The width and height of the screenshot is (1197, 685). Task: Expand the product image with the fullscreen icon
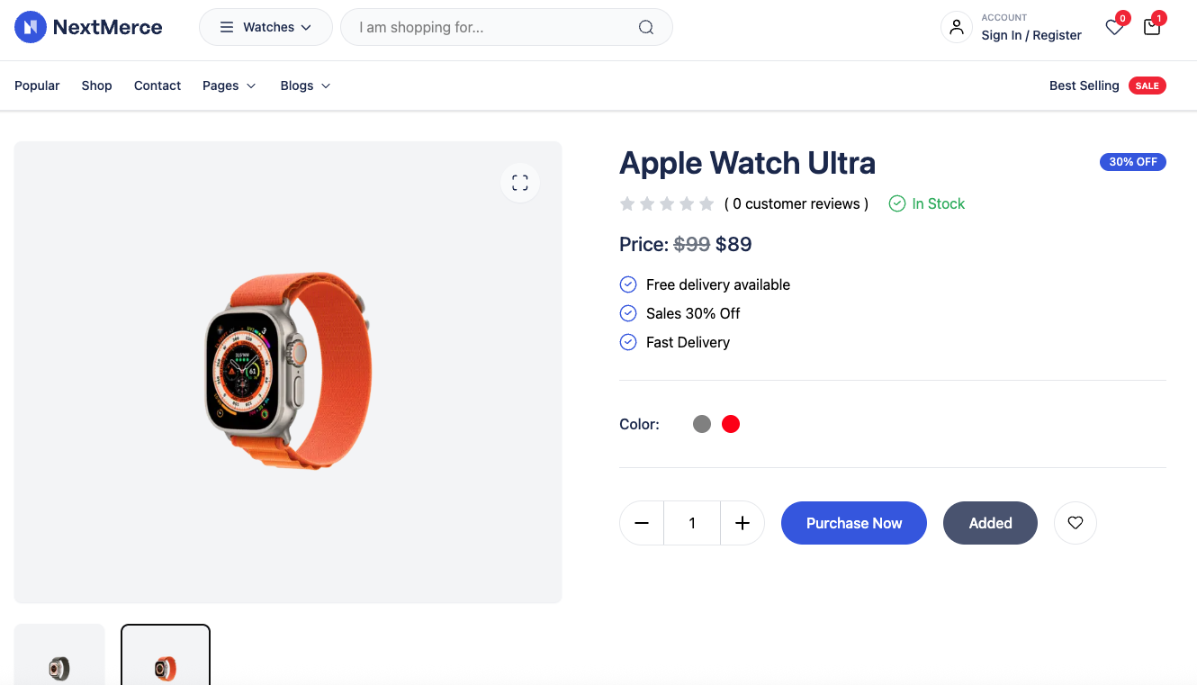tap(520, 182)
